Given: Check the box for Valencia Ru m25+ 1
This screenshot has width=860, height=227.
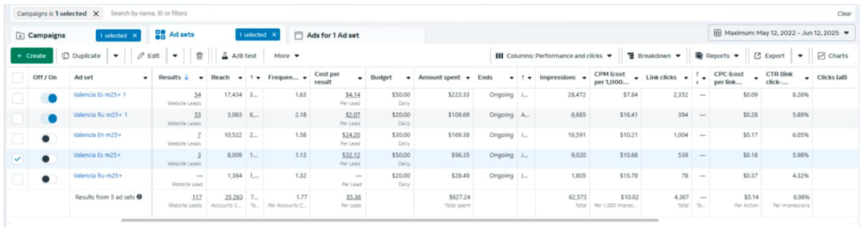Looking at the screenshot, I should (x=18, y=118).
